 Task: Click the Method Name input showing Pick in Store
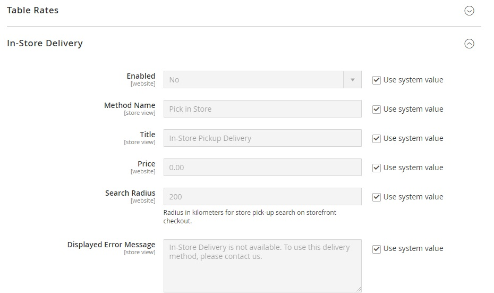point(262,109)
